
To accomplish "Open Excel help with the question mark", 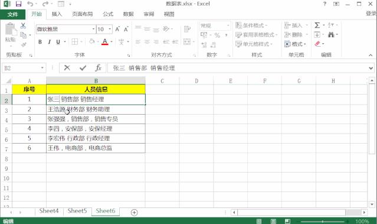I will pyautogui.click(x=324, y=4).
